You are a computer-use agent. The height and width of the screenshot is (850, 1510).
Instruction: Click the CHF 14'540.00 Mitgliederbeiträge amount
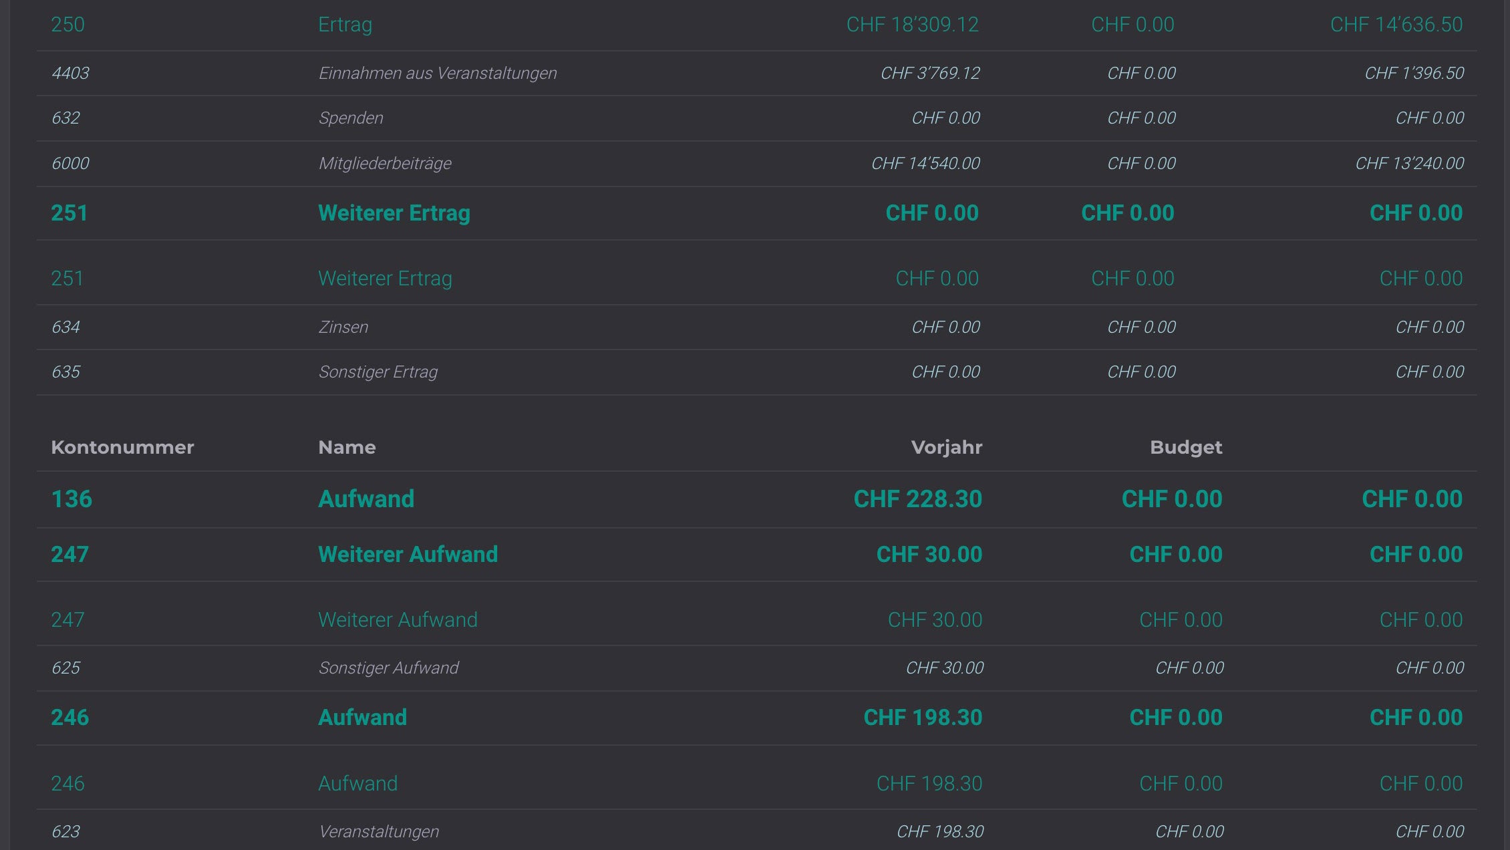tap(925, 164)
